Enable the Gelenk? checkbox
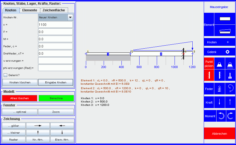Image resolution: width=236 pixels, height=145 pixels. 5,75
